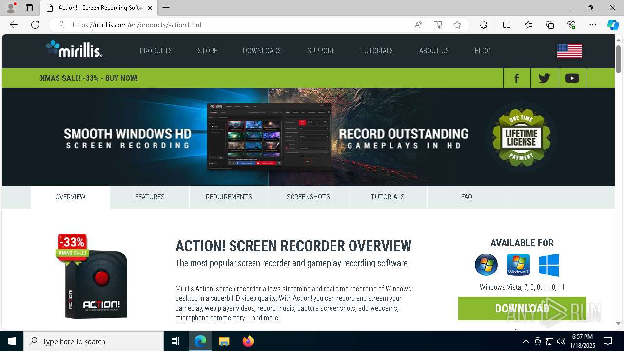The image size is (624, 351).
Task: Click the taskbar search box
Action: [94, 341]
